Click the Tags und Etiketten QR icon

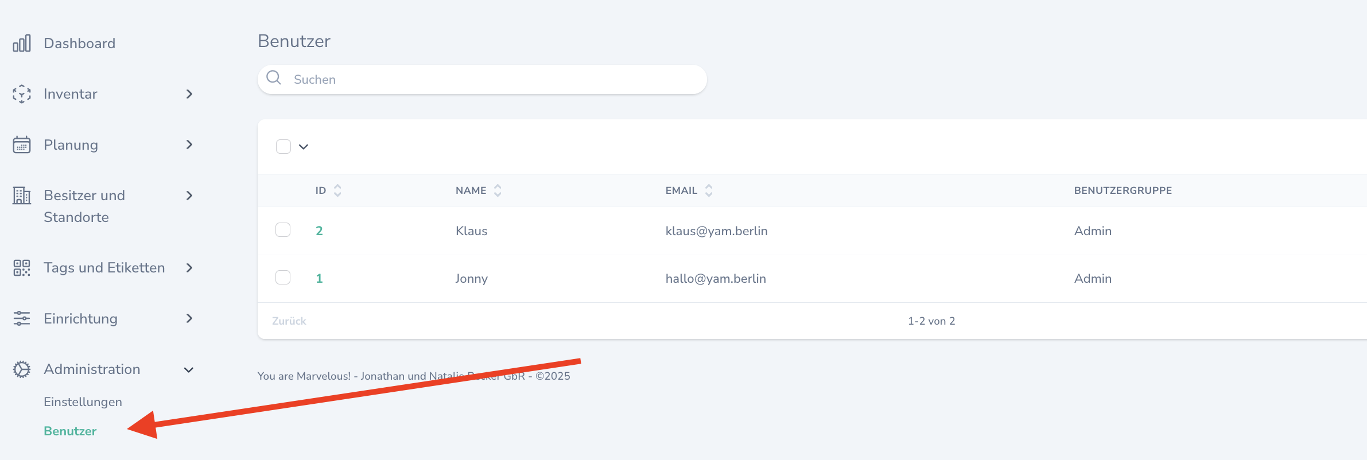tap(22, 268)
